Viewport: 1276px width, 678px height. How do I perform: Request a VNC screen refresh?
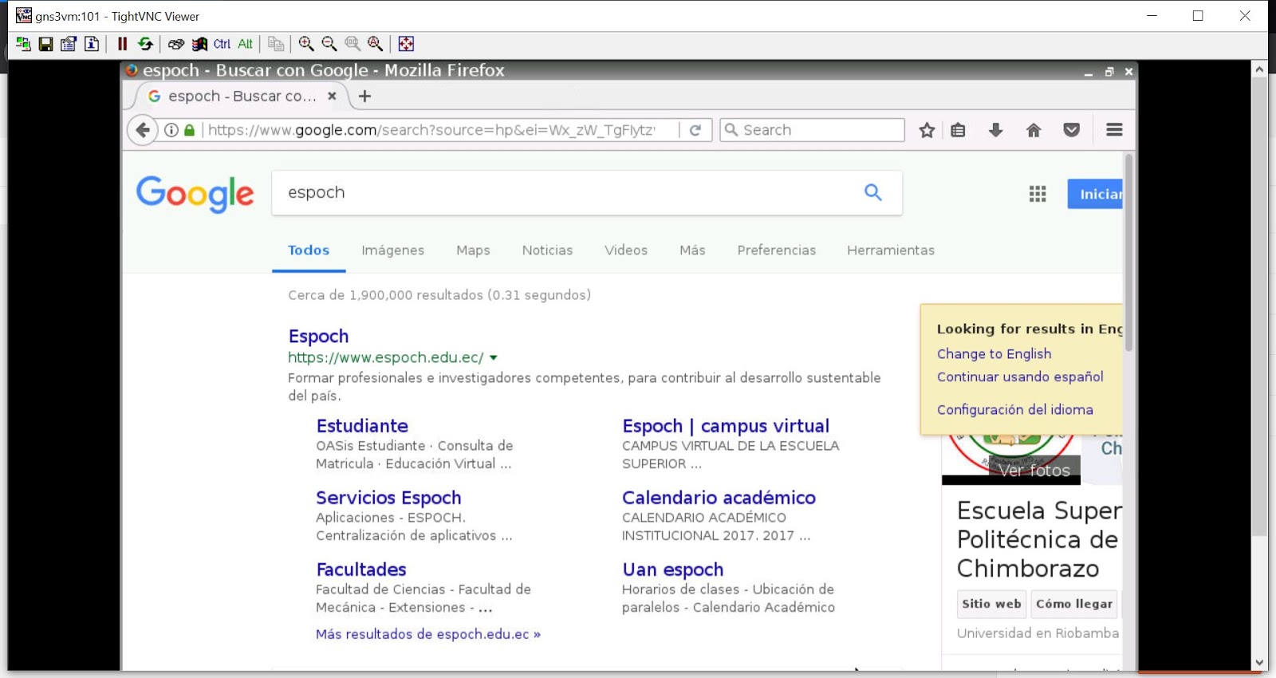click(x=145, y=44)
